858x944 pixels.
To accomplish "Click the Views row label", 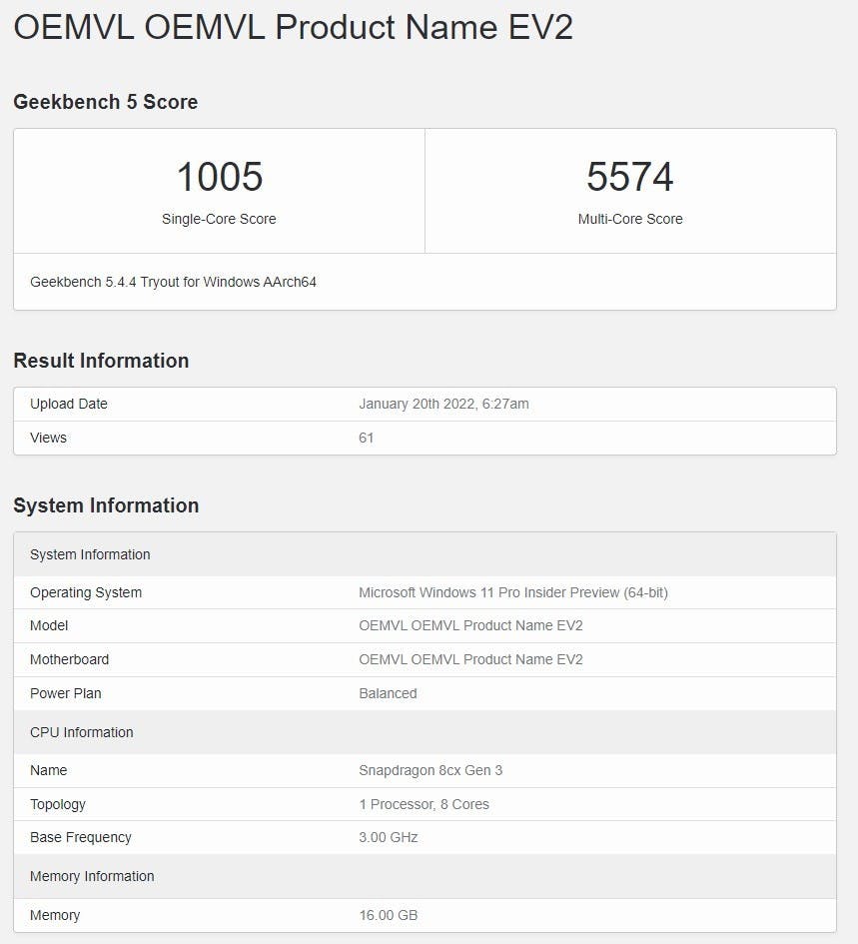I will 48,438.
